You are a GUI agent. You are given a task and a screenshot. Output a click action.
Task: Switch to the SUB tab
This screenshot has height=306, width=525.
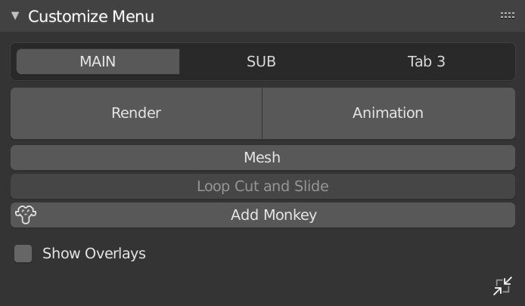(261, 62)
